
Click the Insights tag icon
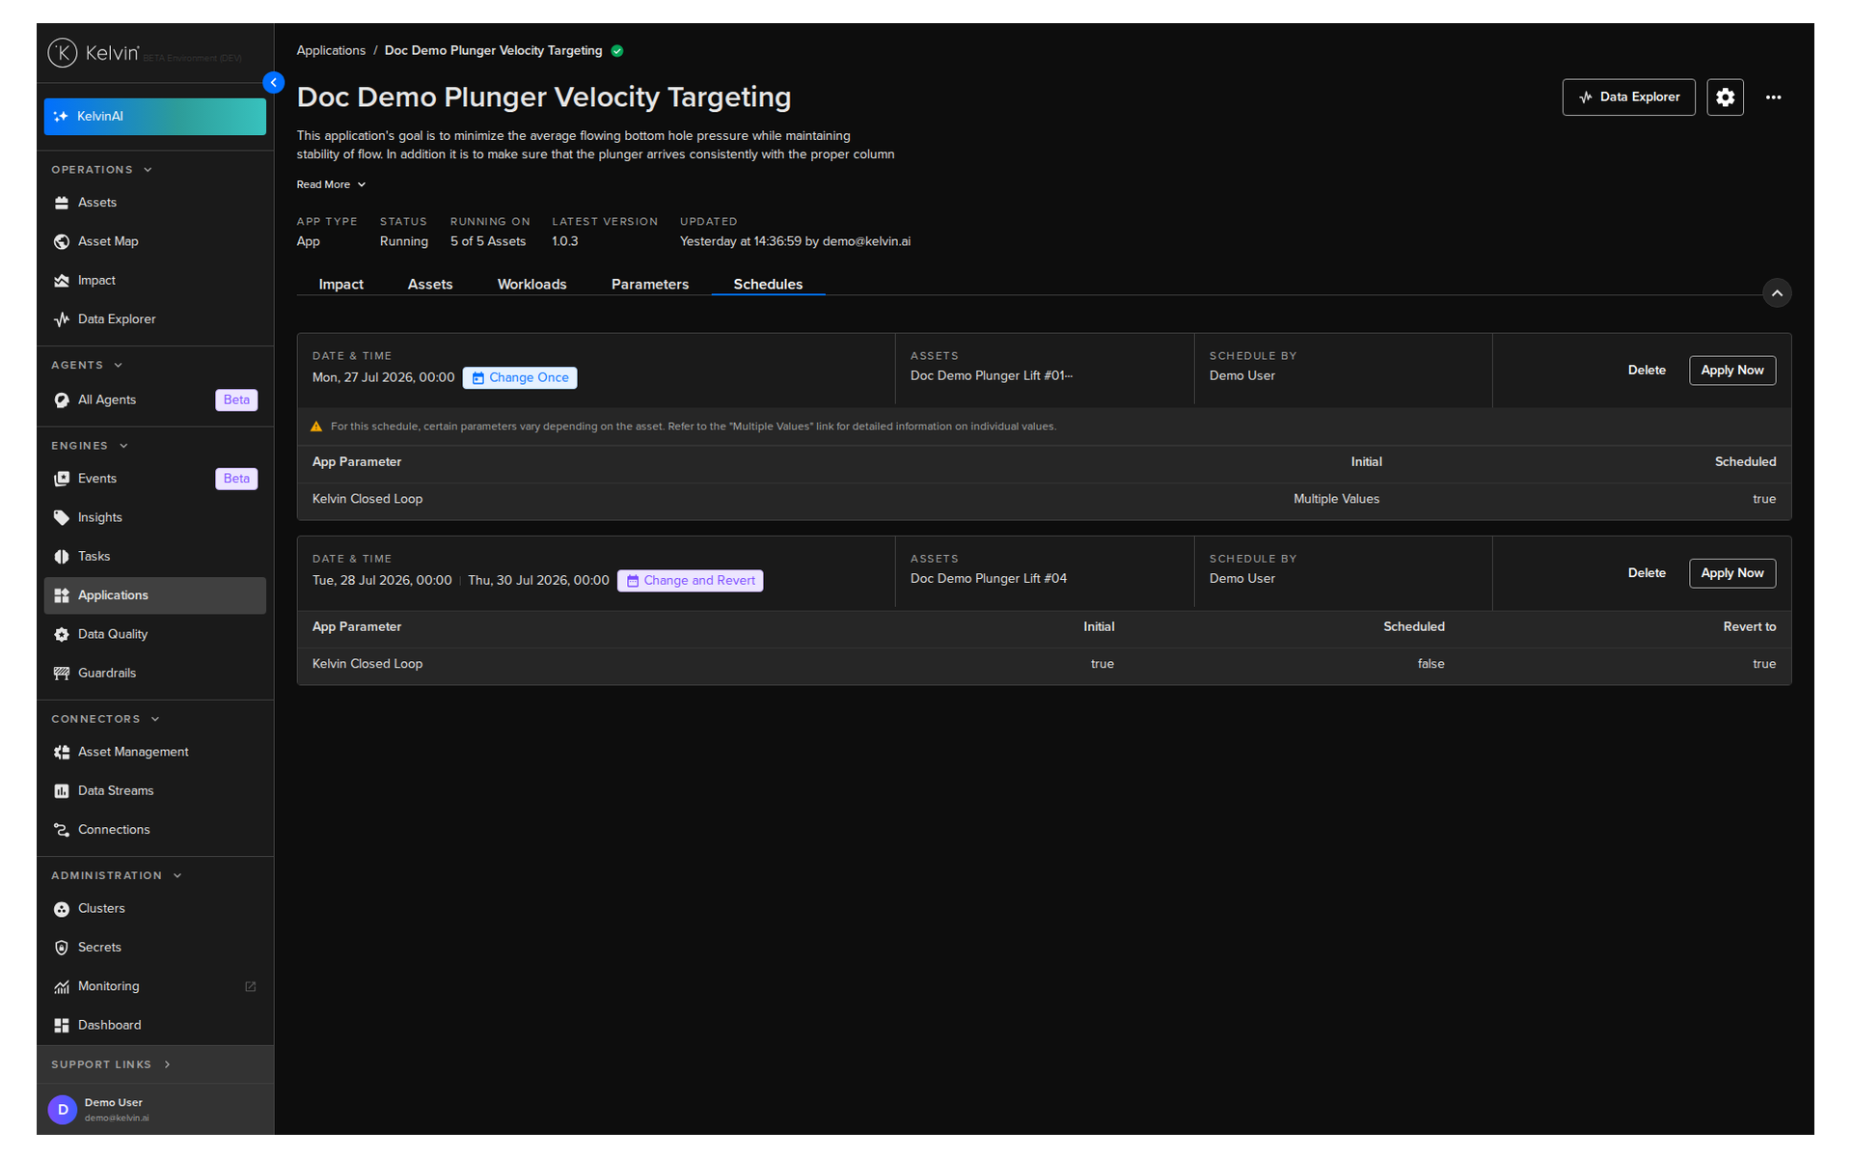click(x=62, y=518)
